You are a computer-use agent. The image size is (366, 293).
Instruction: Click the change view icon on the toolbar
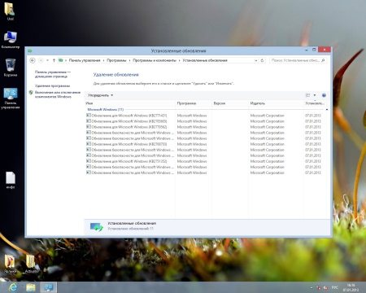(x=307, y=95)
